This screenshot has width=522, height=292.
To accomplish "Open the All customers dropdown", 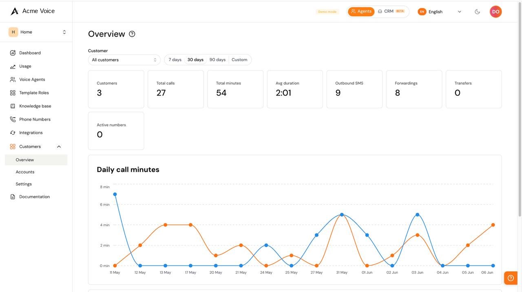I will [x=124, y=60].
